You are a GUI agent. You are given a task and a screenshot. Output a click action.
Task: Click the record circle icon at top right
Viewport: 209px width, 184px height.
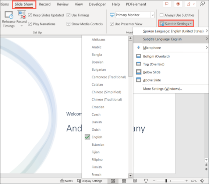(178, 4)
